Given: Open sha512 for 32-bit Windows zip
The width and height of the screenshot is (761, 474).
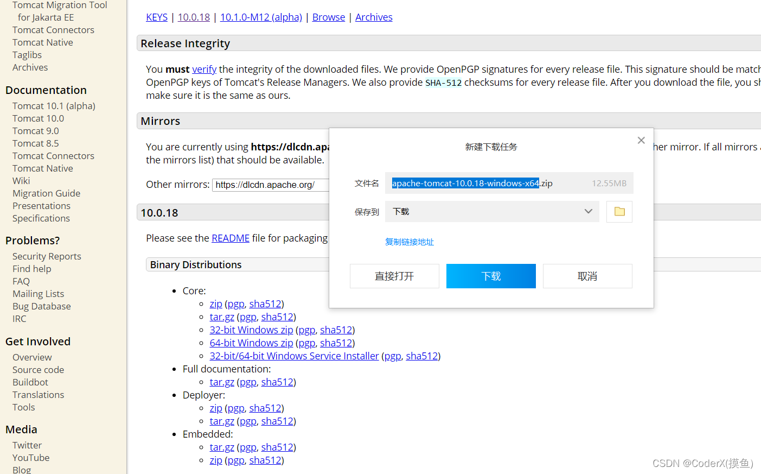Looking at the screenshot, I should [336, 330].
